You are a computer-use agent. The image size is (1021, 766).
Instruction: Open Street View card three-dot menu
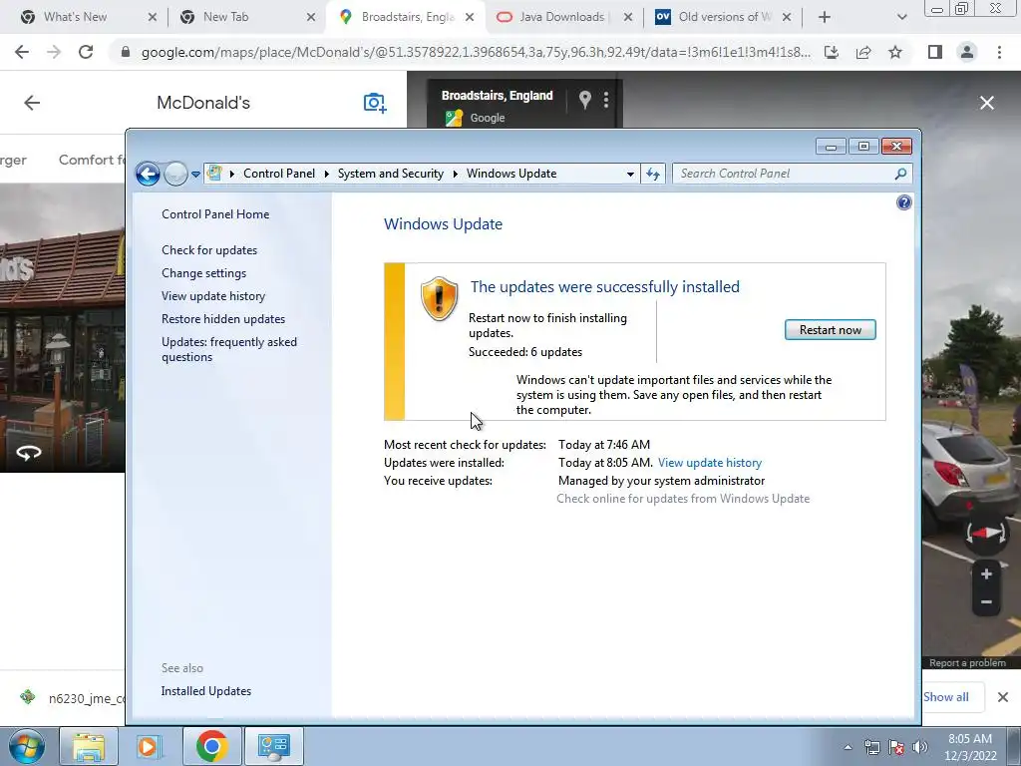[x=606, y=99]
